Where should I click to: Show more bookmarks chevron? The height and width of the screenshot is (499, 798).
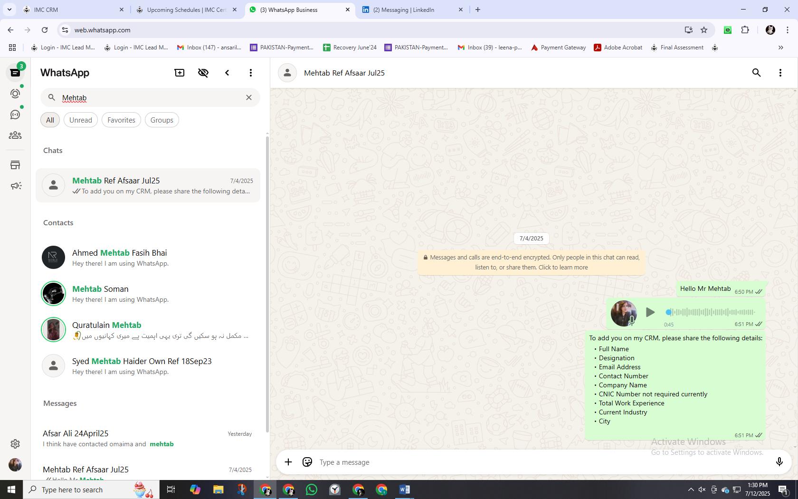tap(780, 48)
